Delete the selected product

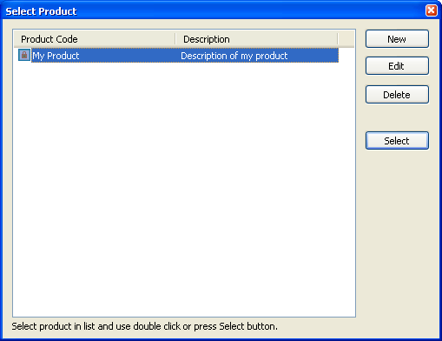point(397,95)
